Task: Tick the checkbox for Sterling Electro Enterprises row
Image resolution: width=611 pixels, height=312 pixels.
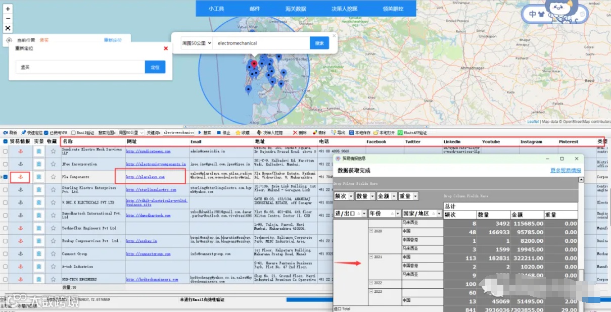Action: [x=6, y=190]
